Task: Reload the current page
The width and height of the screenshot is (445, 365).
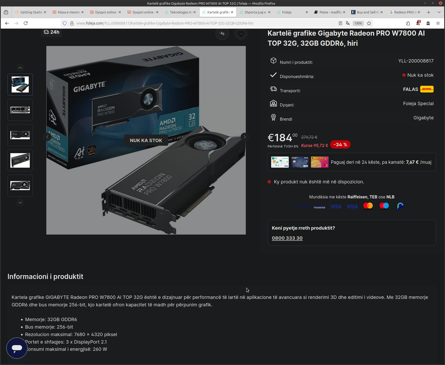Action: coord(26,23)
